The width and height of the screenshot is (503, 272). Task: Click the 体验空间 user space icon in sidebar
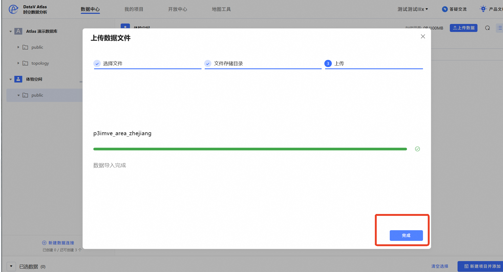pyautogui.click(x=18, y=79)
